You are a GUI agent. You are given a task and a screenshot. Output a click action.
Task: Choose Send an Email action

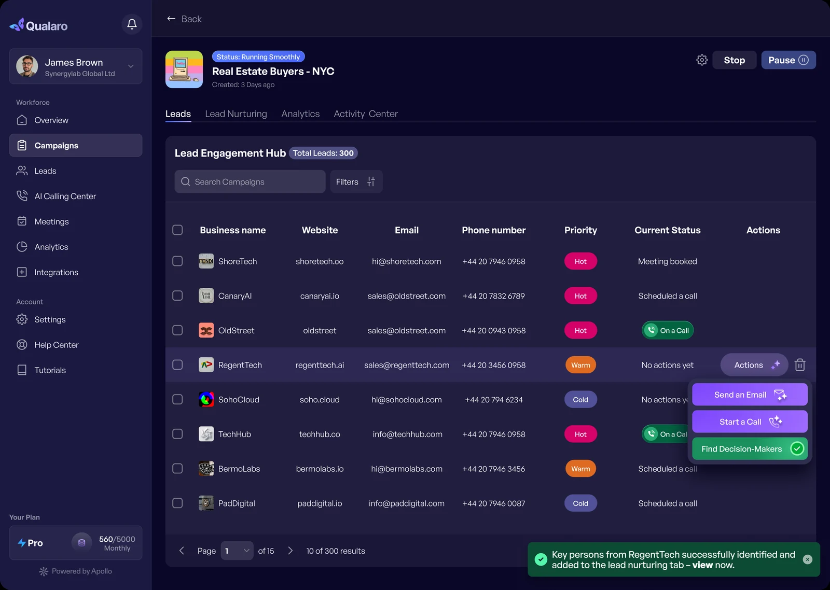click(x=750, y=395)
